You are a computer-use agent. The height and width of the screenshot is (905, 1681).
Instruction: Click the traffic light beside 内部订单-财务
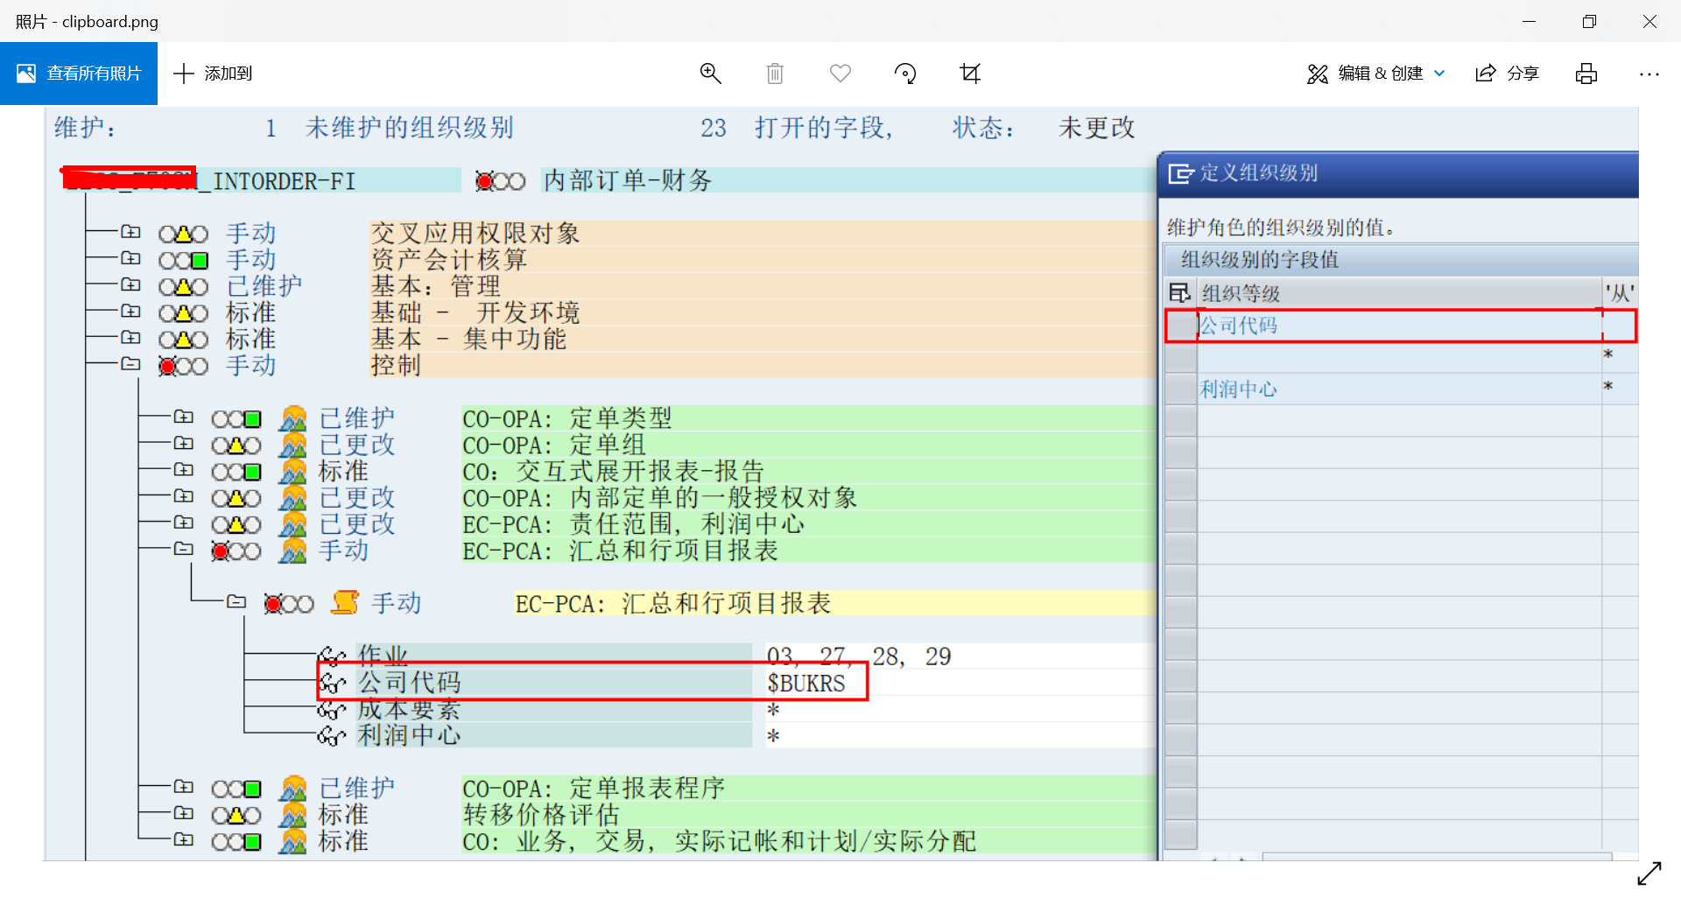[x=500, y=181]
